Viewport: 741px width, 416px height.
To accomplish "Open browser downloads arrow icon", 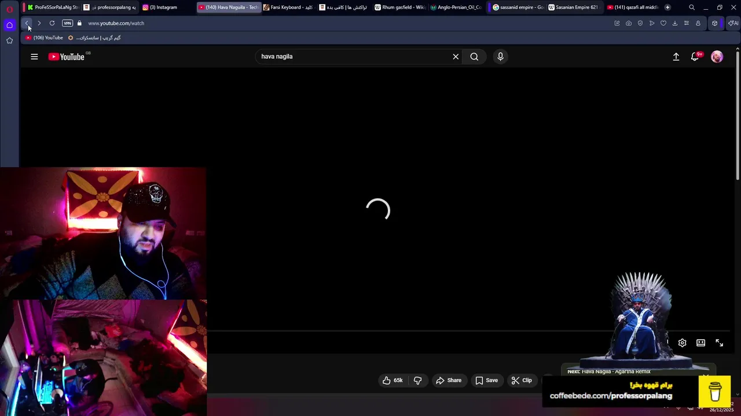I will coord(675,23).
